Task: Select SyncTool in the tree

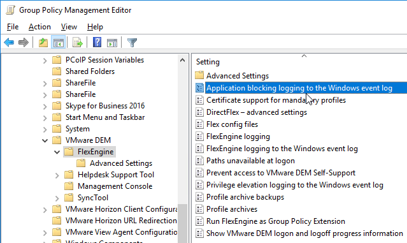Action: tap(92, 198)
